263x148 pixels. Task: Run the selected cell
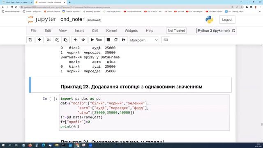[97, 40]
